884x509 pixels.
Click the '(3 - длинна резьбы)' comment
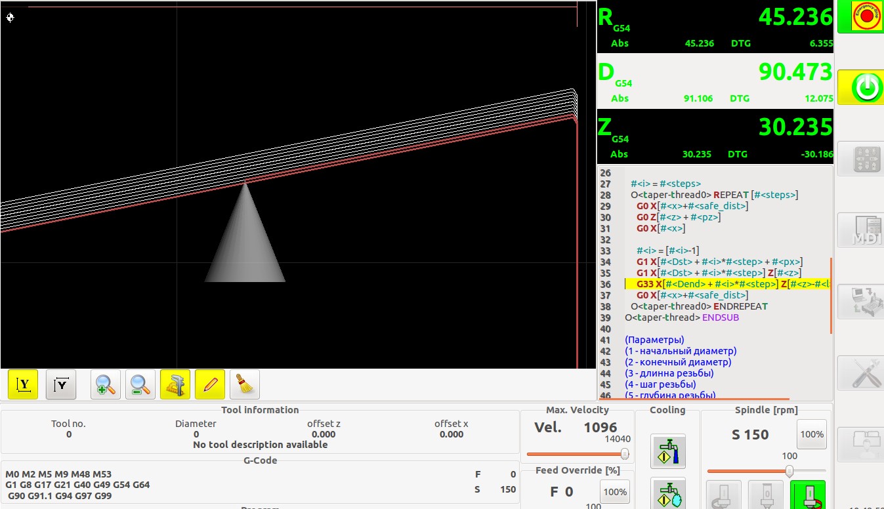[x=669, y=373]
